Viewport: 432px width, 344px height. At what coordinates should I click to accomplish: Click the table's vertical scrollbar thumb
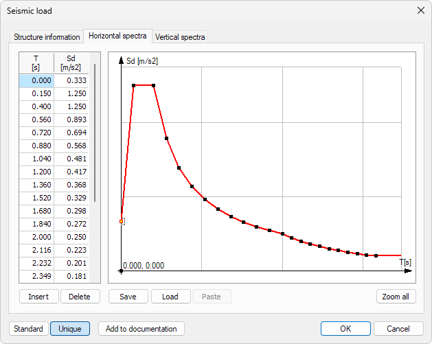(x=95, y=133)
